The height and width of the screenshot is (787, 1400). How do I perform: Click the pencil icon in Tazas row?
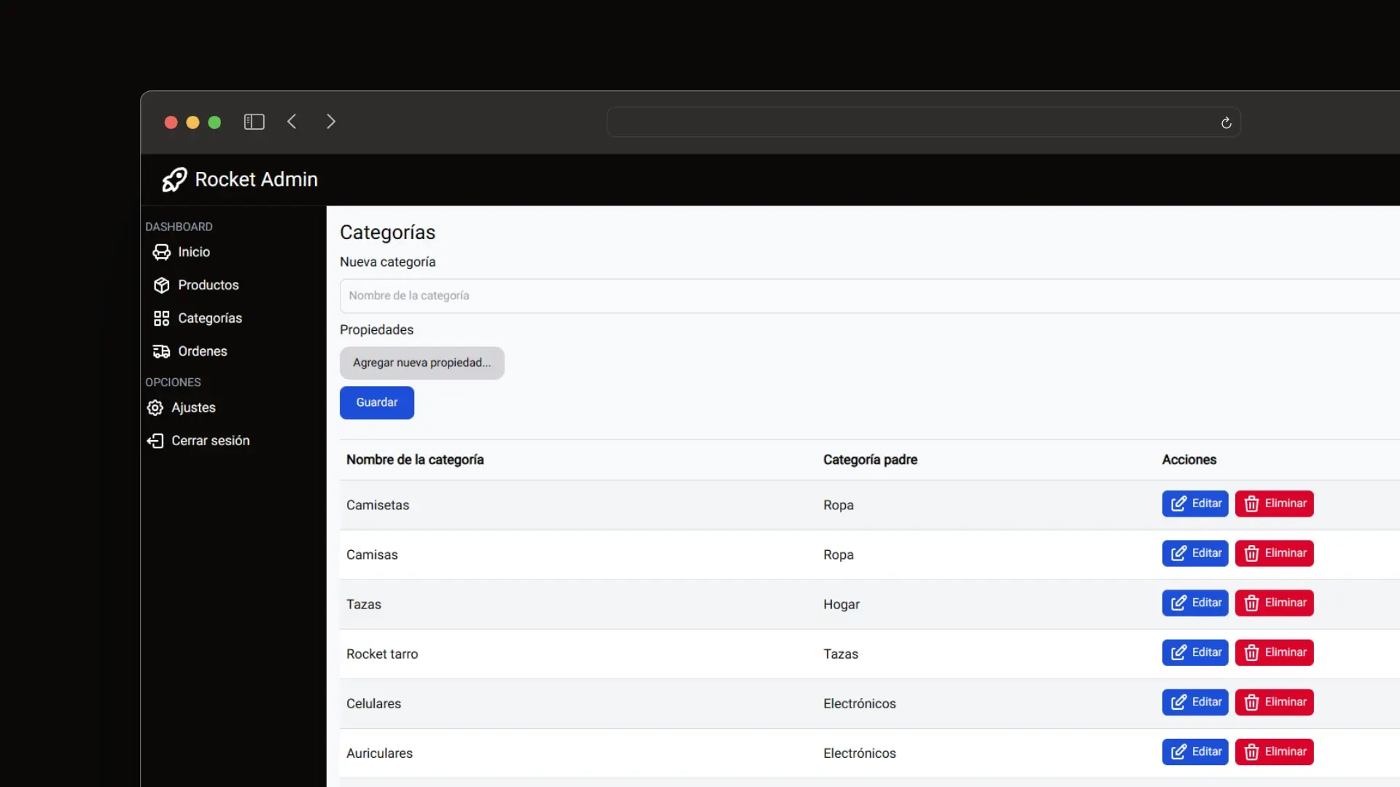(1178, 603)
